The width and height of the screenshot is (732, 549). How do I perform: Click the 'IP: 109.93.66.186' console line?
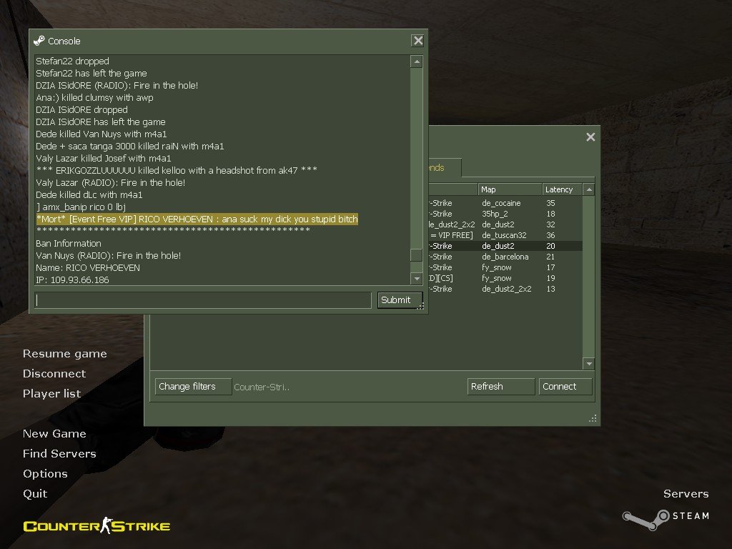coord(72,280)
